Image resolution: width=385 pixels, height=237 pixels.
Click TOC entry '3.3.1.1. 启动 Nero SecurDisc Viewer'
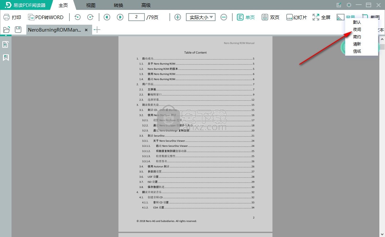tap(198, 146)
